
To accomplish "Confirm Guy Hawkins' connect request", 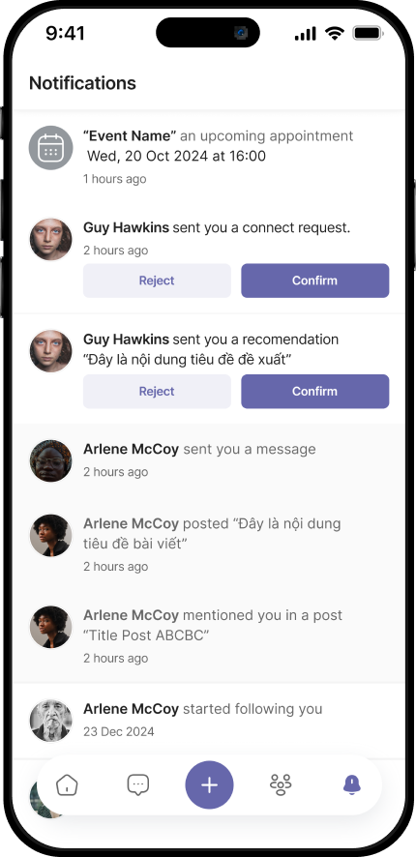I will click(x=314, y=281).
